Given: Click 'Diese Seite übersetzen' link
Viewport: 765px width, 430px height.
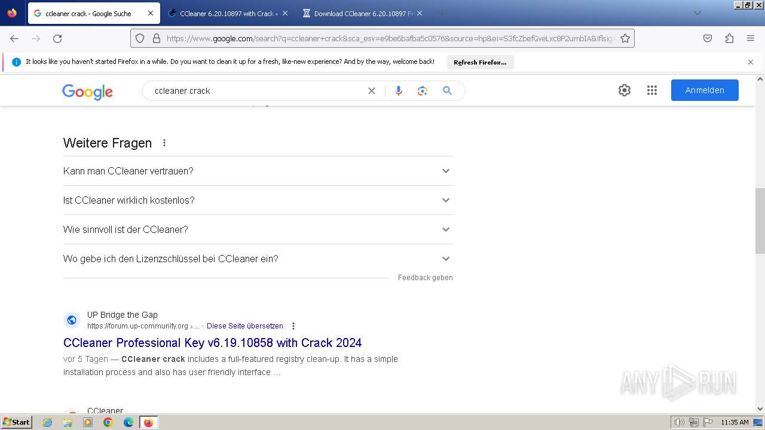Looking at the screenshot, I should coord(245,326).
